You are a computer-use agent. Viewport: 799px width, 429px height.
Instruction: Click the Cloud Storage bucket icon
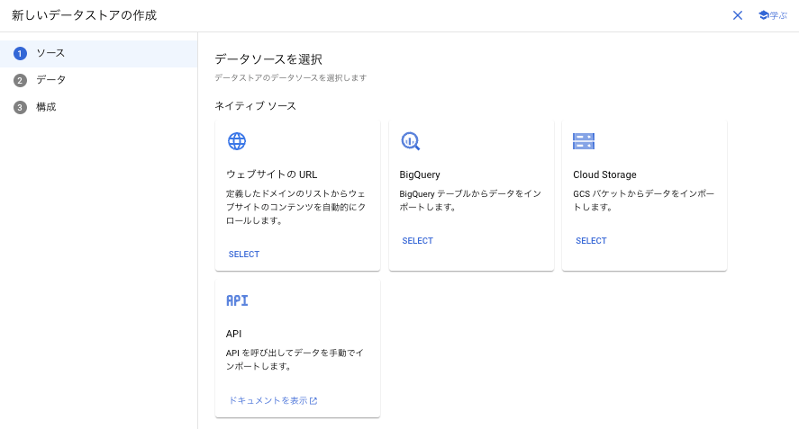584,141
